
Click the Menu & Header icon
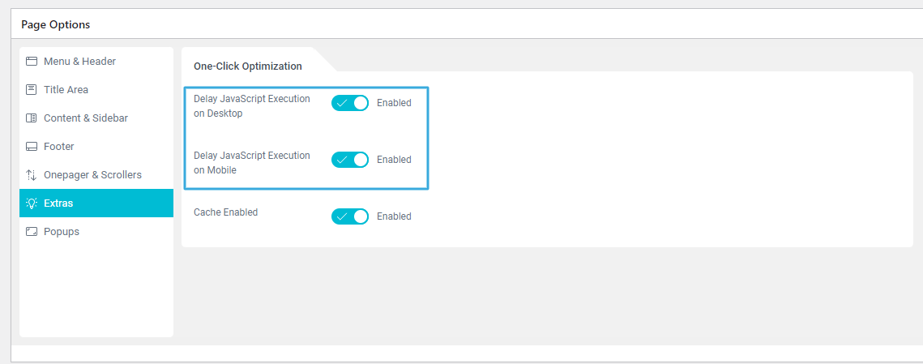tap(32, 62)
